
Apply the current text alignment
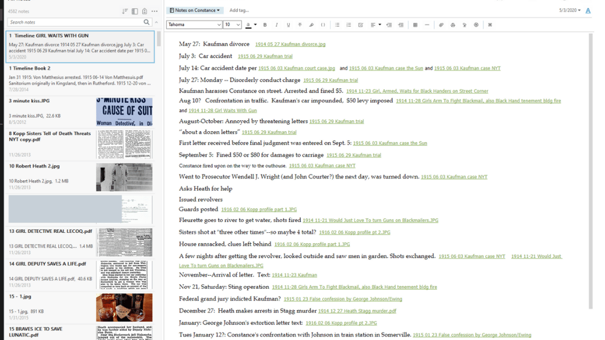click(373, 25)
